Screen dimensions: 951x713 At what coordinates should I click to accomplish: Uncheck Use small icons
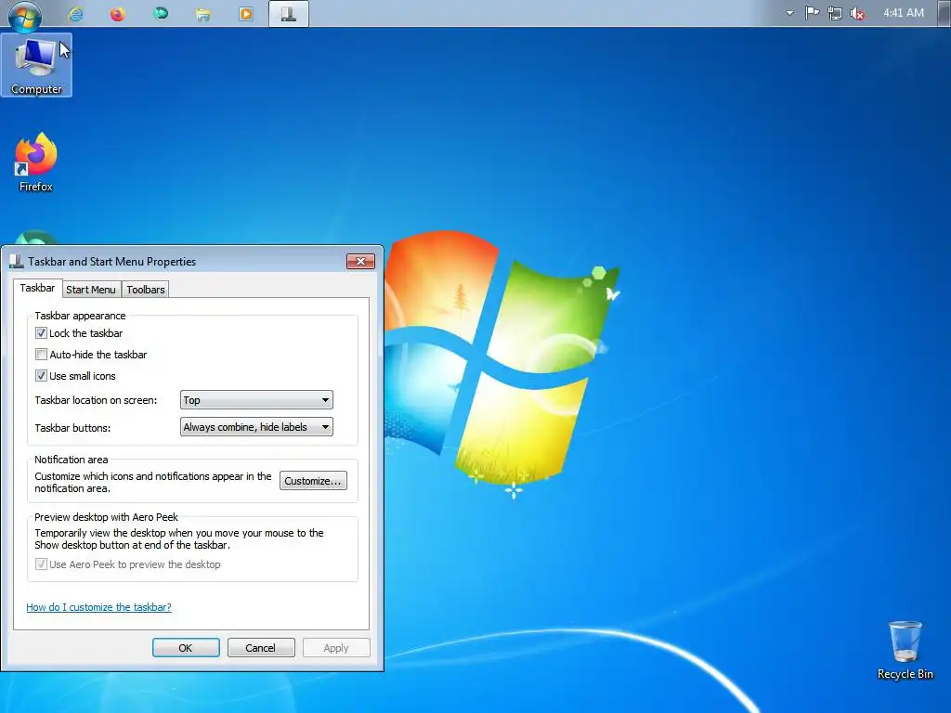click(41, 376)
